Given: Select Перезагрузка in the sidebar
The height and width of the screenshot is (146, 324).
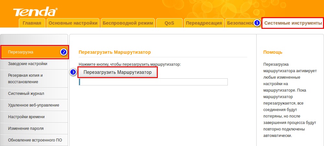Looking at the screenshot, I should tap(34, 52).
